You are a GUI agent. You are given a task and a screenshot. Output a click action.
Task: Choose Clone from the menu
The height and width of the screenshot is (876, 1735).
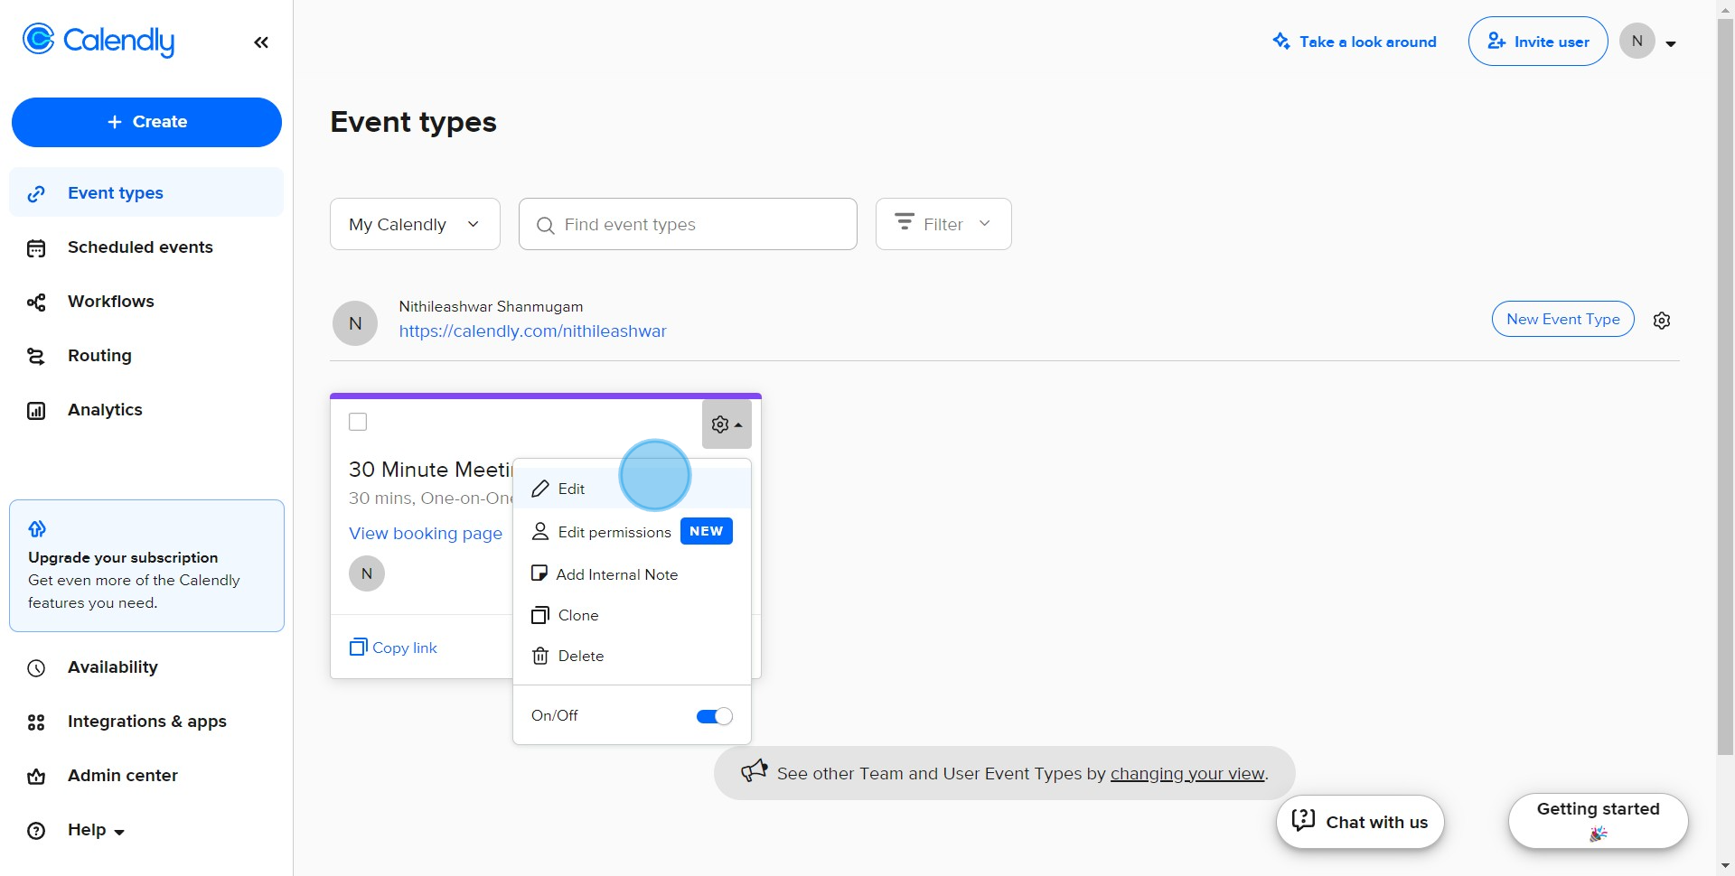632,615
